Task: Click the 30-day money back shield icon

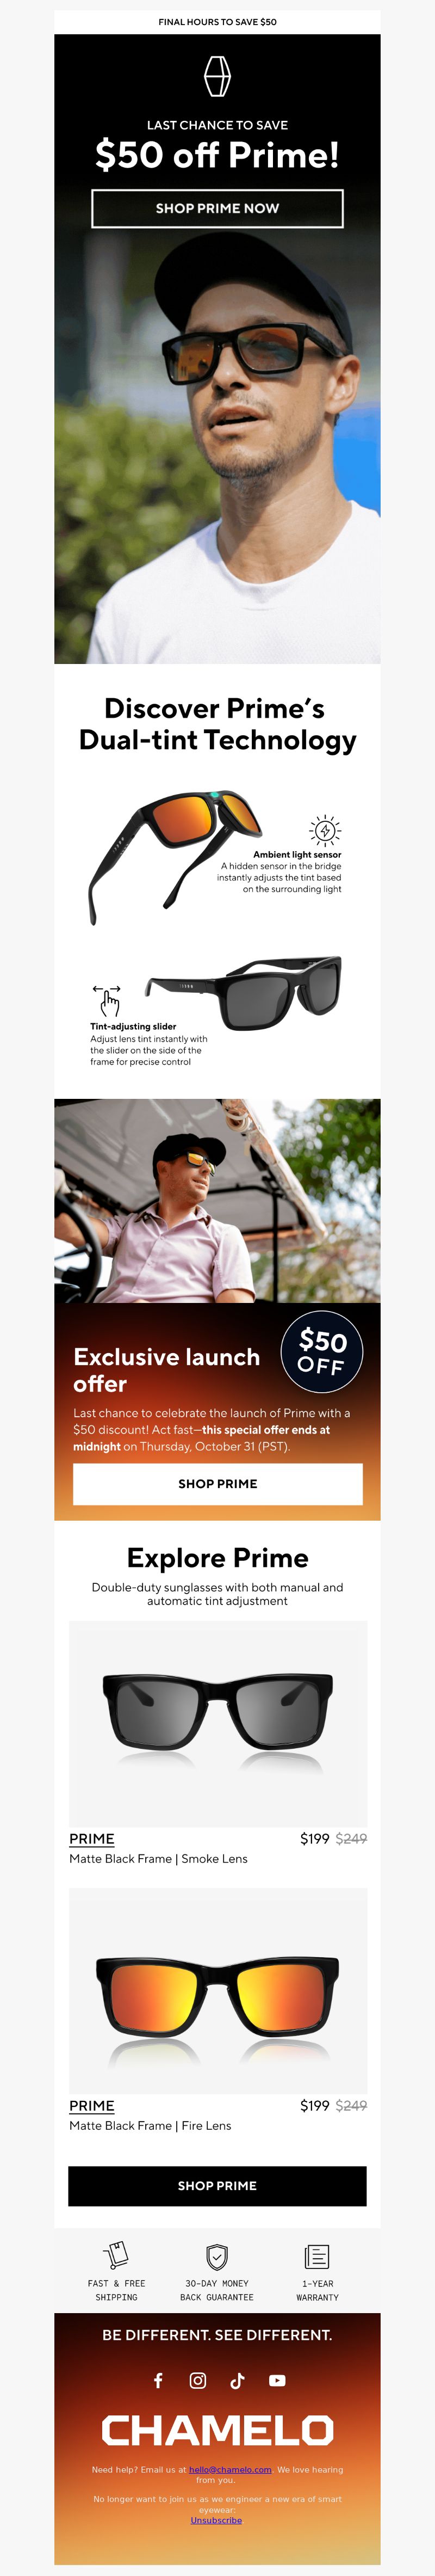Action: (x=217, y=2256)
